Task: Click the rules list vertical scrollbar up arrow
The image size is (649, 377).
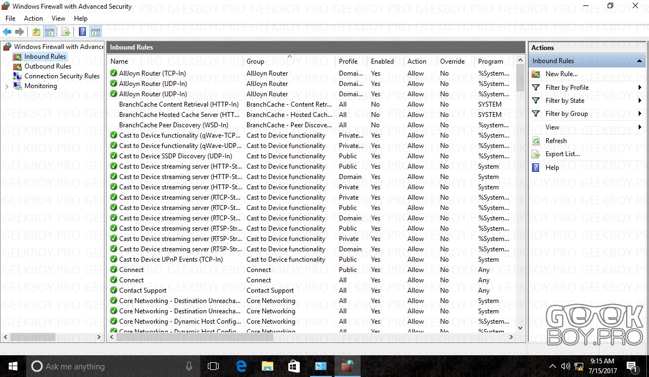Action: 520,60
